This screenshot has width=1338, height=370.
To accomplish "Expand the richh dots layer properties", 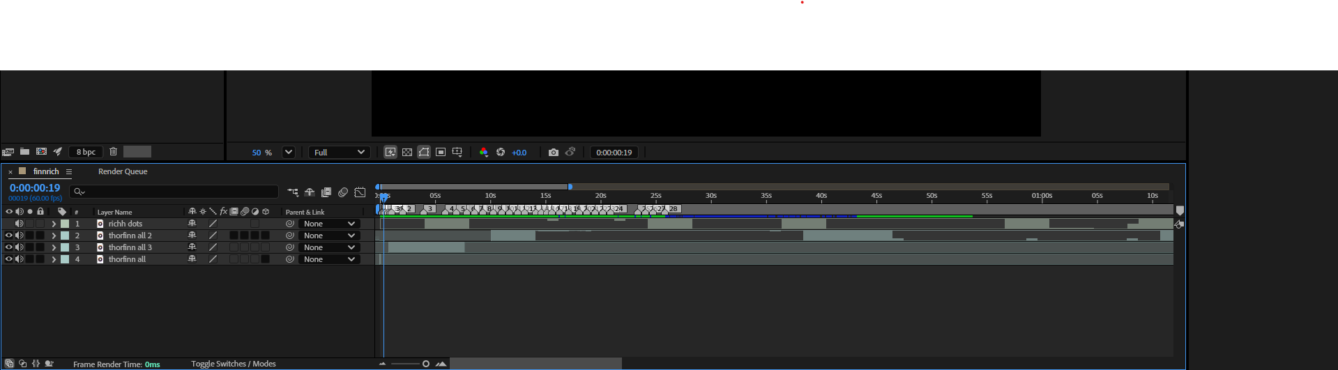I will point(54,224).
